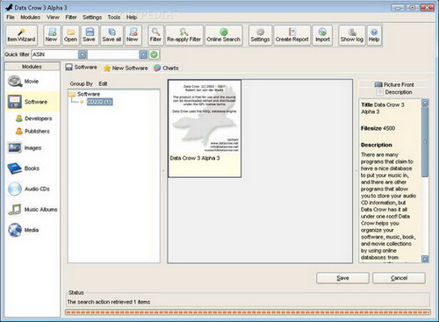
Task: Open the Create Report tool
Action: coord(291,35)
